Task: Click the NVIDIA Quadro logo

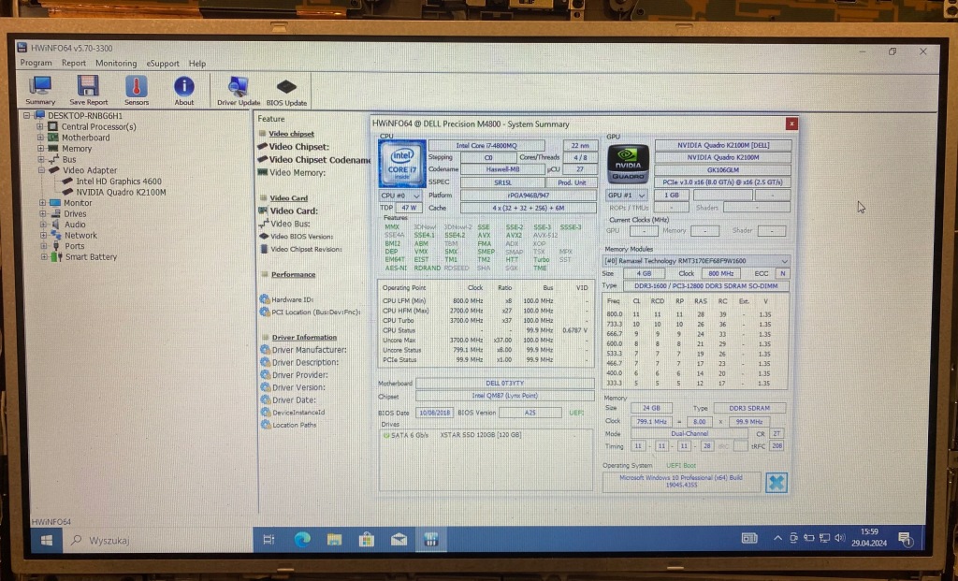Action: pos(628,164)
